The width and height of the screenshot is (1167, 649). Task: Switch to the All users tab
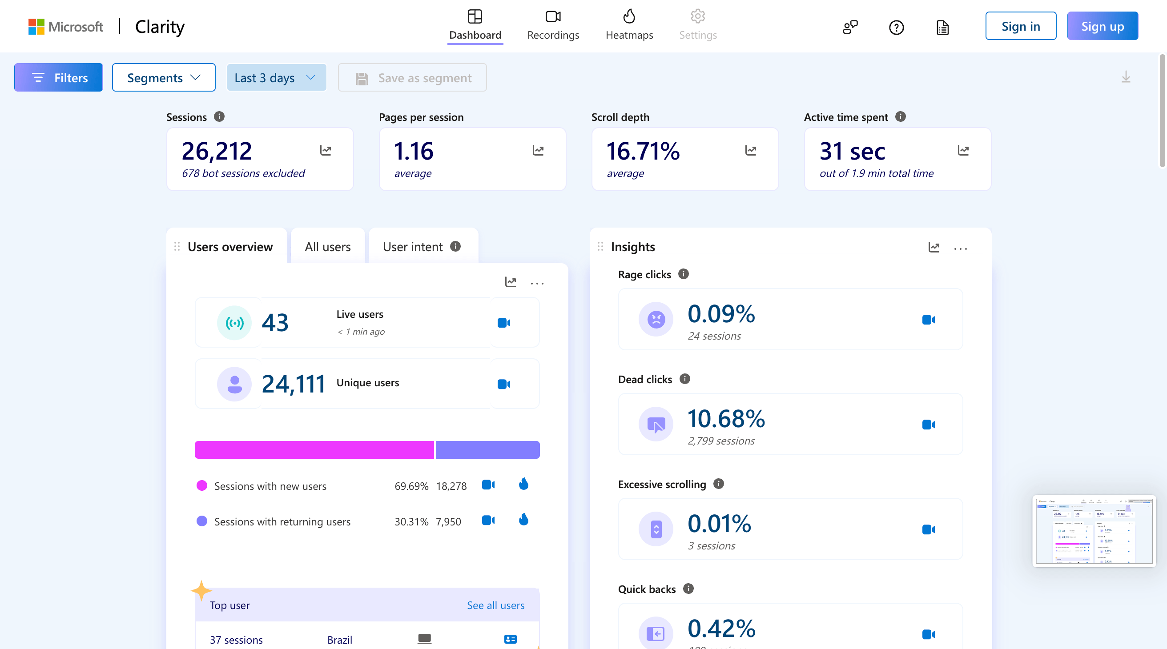[x=327, y=247]
